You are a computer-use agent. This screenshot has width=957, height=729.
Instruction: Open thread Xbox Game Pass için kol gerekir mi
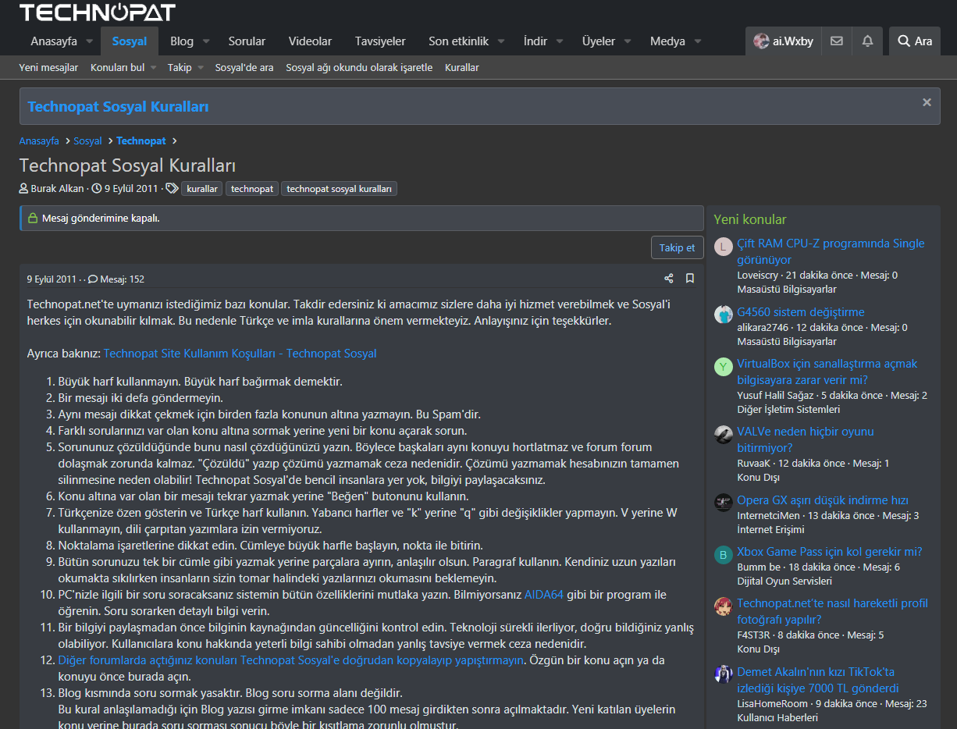pos(830,552)
